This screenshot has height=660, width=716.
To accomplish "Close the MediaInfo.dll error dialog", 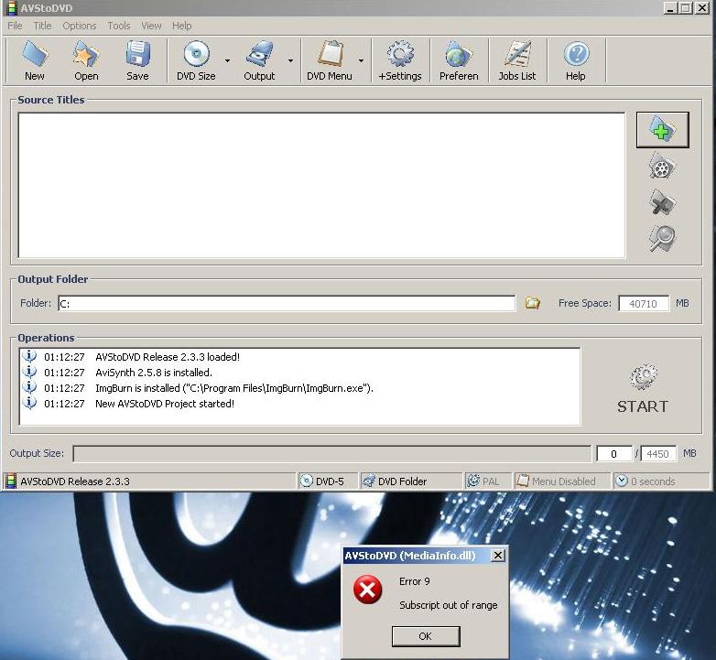I will pyautogui.click(x=498, y=556).
